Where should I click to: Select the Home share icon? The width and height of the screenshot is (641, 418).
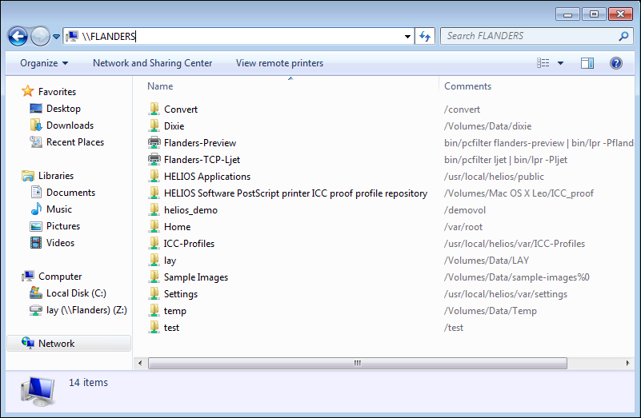coord(154,226)
